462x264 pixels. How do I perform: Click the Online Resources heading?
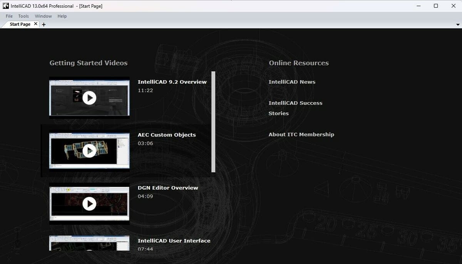pos(299,63)
